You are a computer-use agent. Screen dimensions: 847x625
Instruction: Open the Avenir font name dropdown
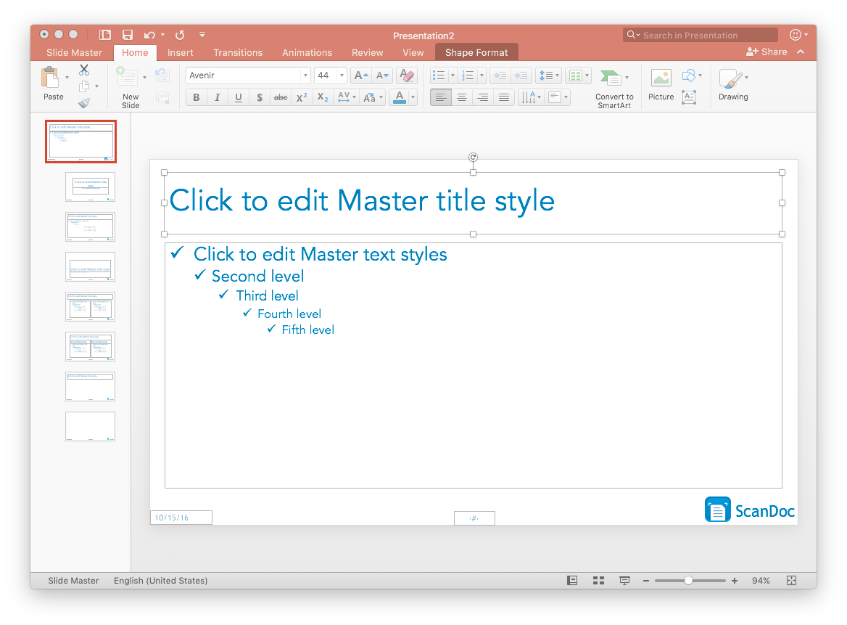[x=305, y=75]
